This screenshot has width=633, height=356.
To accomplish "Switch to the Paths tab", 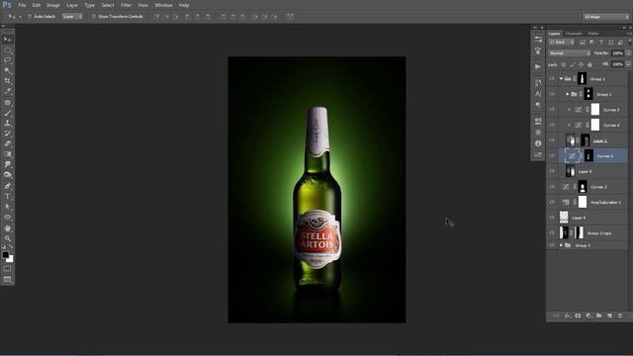I will click(593, 34).
